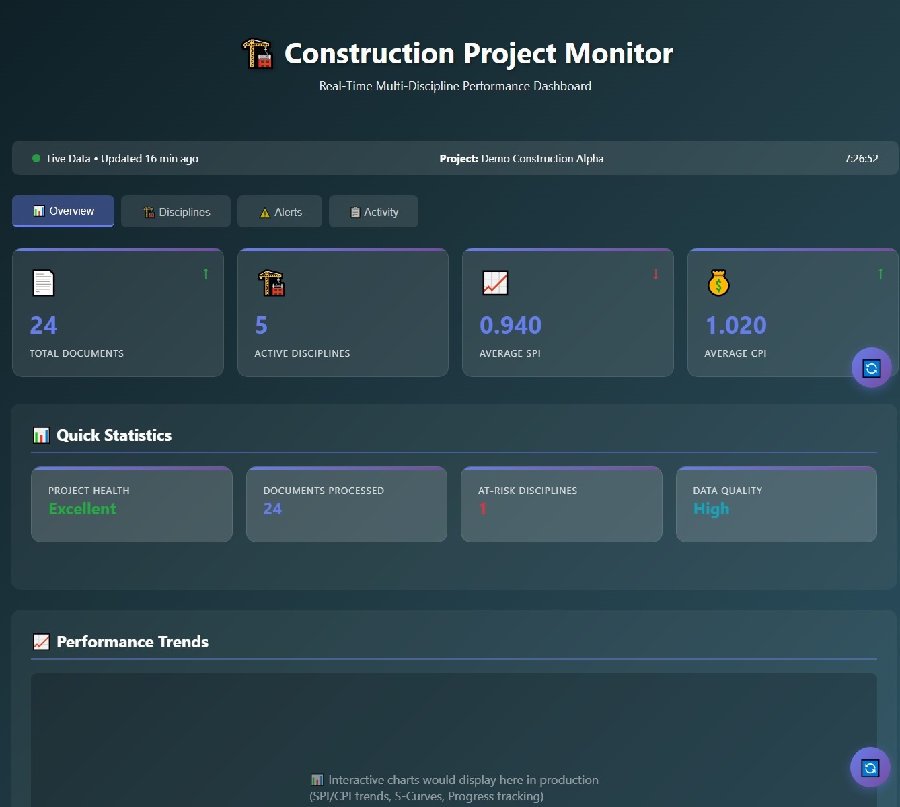Click the refresh button beside Performance Trends chart
Image resolution: width=900 pixels, height=807 pixels.
point(870,767)
